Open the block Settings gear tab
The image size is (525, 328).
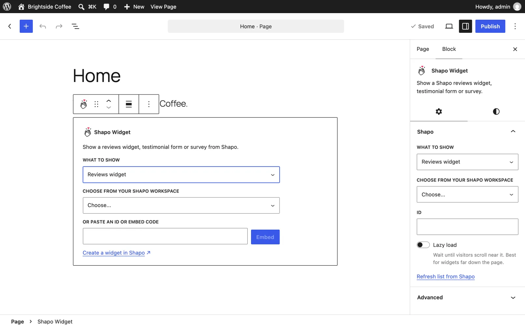(439, 112)
